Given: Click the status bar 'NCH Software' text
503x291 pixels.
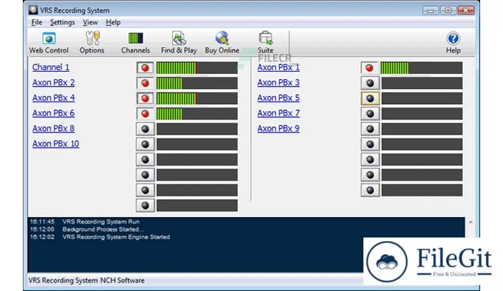Looking at the screenshot, I should (122, 280).
